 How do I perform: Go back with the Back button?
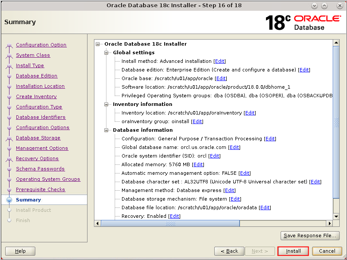[229, 251]
